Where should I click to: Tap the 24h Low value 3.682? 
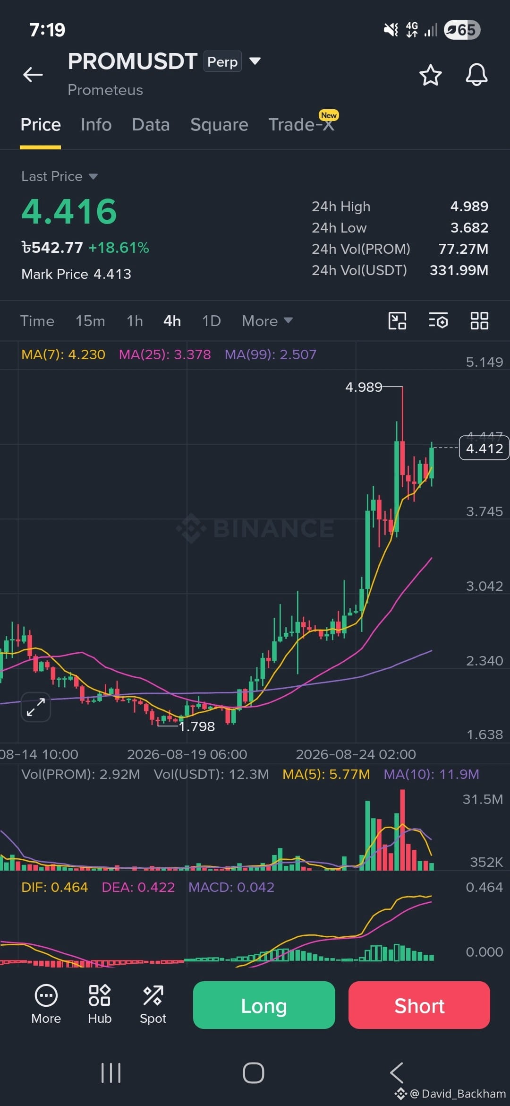(x=469, y=228)
